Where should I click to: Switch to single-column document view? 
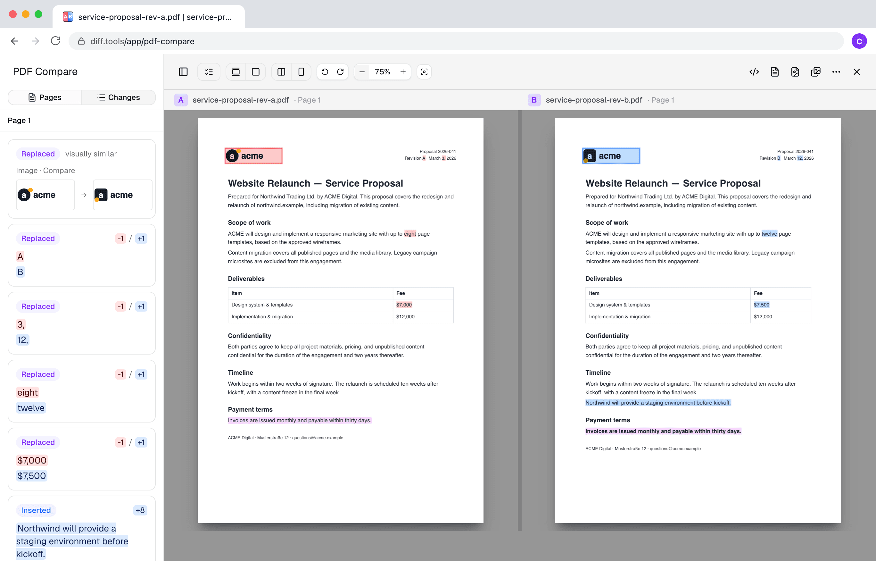[301, 72]
